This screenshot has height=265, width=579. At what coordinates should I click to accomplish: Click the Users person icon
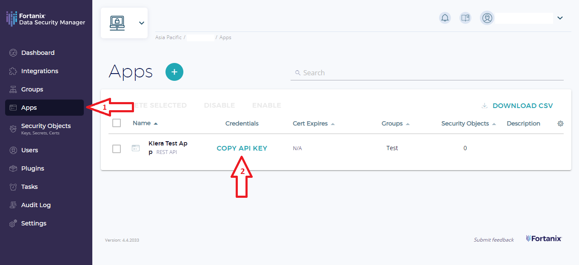click(13, 150)
